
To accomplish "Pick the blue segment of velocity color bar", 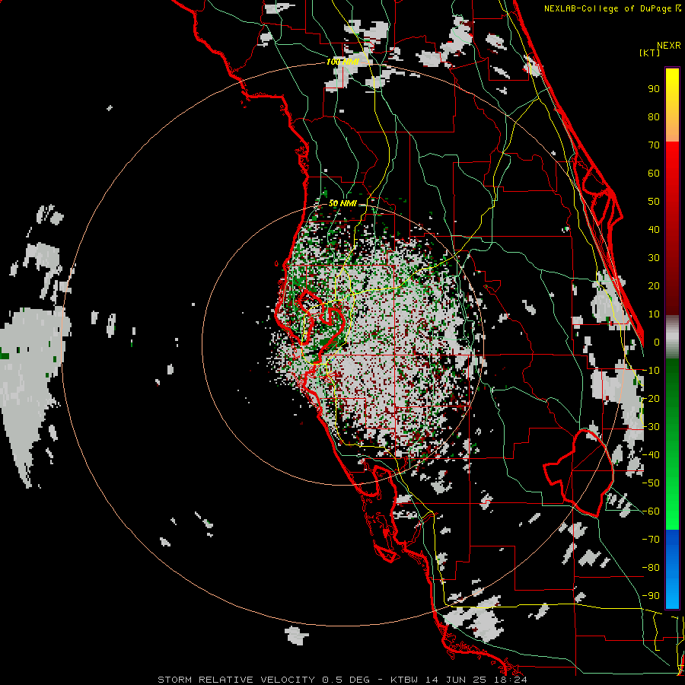I will pyautogui.click(x=672, y=569).
